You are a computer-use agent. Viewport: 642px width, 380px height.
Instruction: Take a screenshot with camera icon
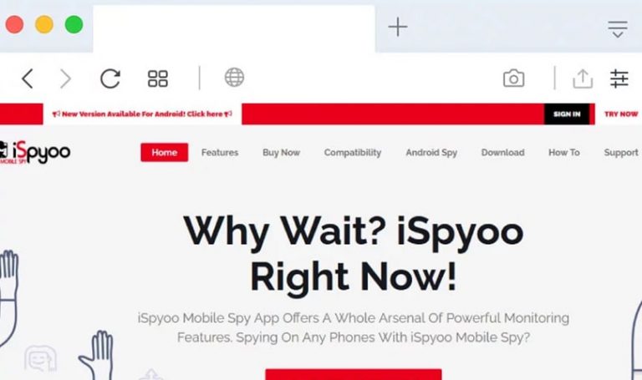513,79
